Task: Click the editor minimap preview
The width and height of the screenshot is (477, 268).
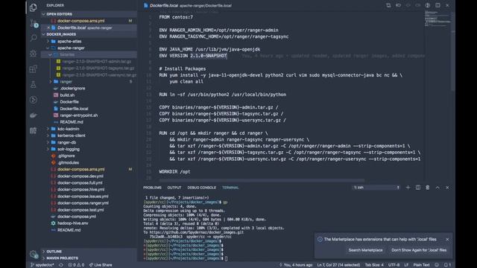Action: tap(437, 19)
